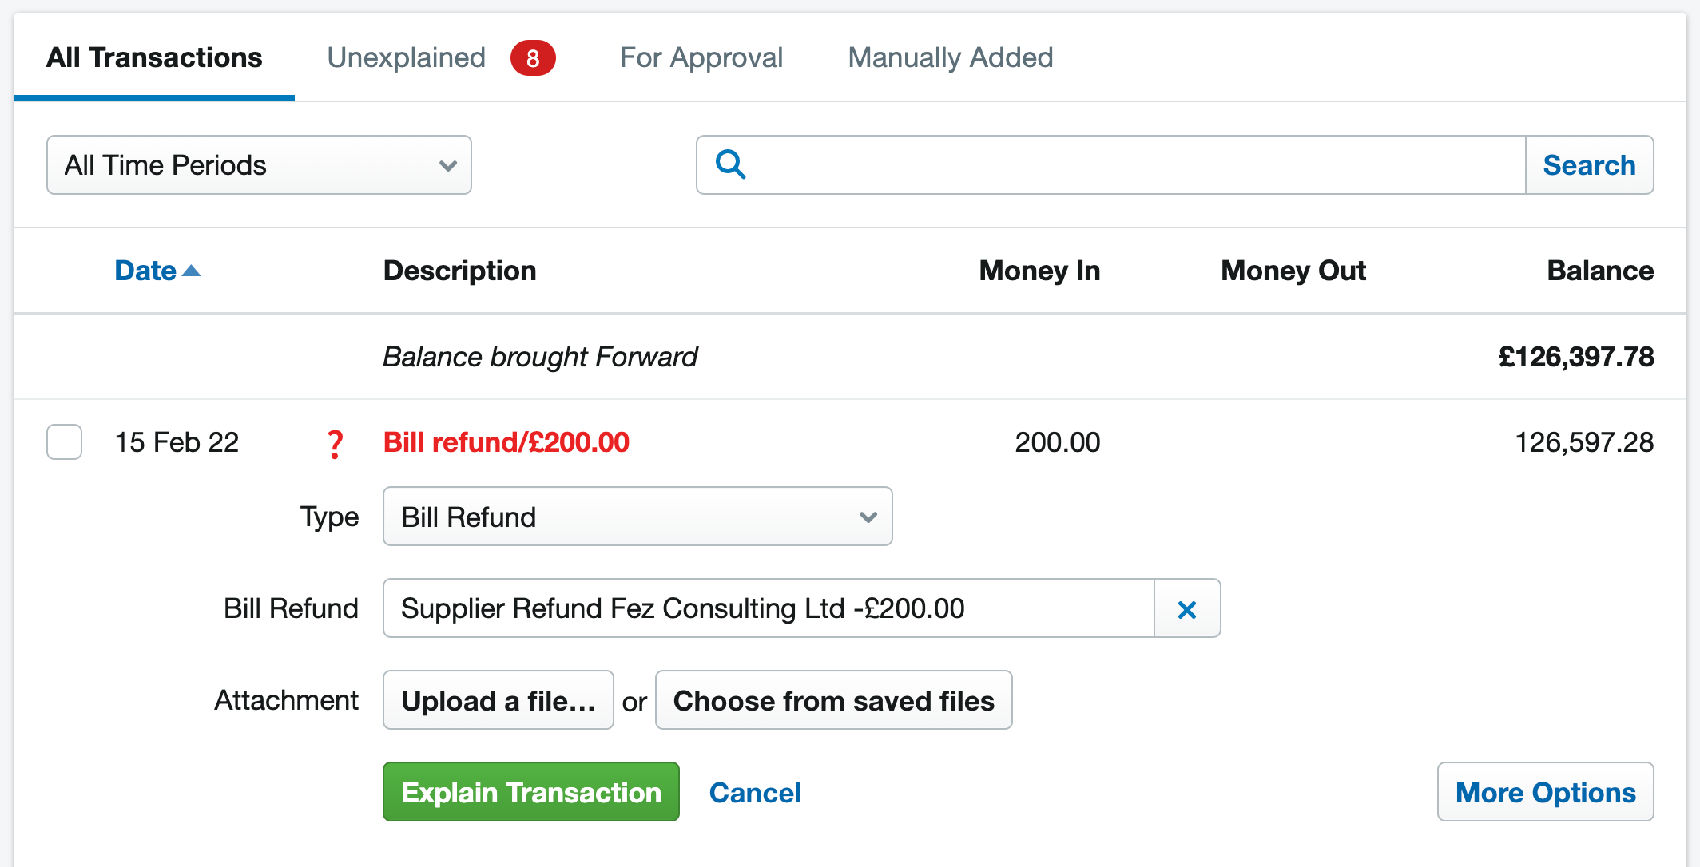Click the red question mark unexplained icon
This screenshot has width=1700, height=867.
pos(335,444)
